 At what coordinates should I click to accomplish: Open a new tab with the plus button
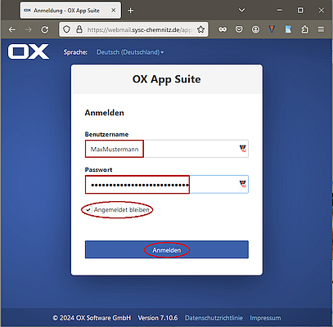coord(131,11)
